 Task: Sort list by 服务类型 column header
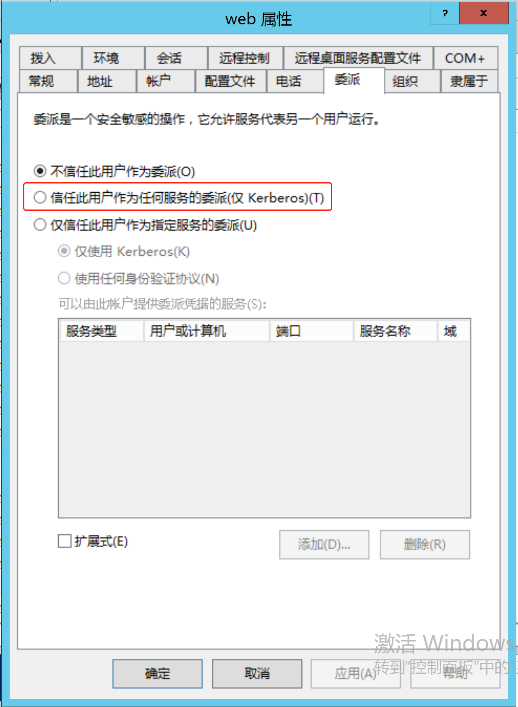pos(102,331)
